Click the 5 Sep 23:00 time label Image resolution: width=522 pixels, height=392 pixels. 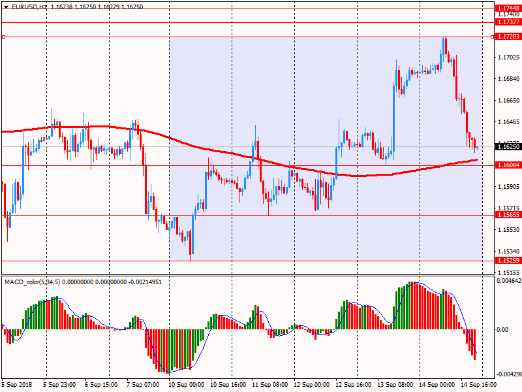point(59,385)
